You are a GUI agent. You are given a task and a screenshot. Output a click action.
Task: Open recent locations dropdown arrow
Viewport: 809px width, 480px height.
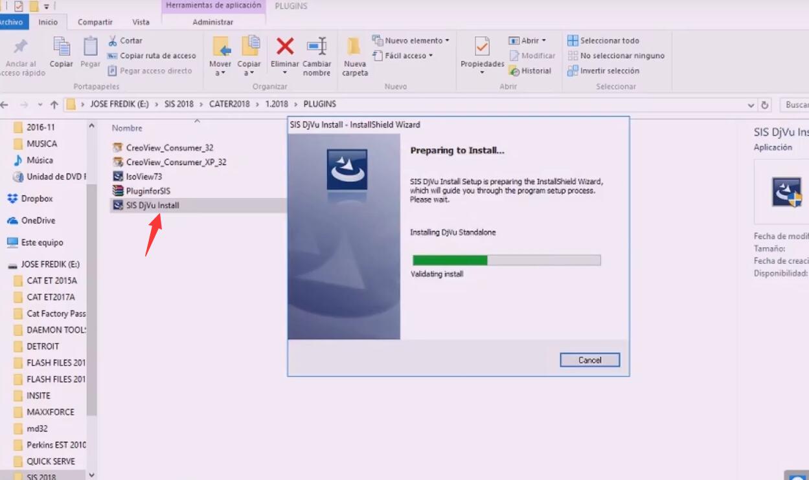coord(40,104)
